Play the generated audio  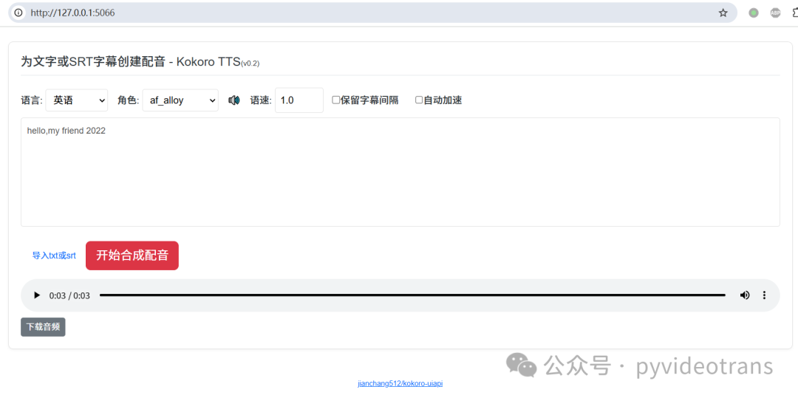(x=36, y=295)
